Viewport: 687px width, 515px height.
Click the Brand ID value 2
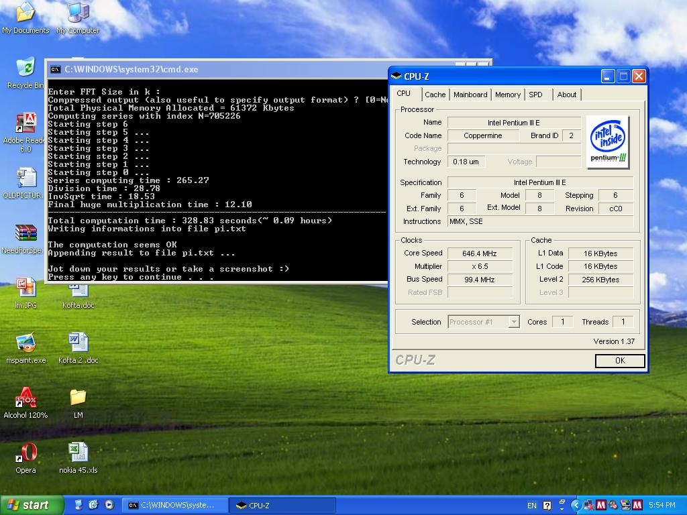tap(572, 135)
